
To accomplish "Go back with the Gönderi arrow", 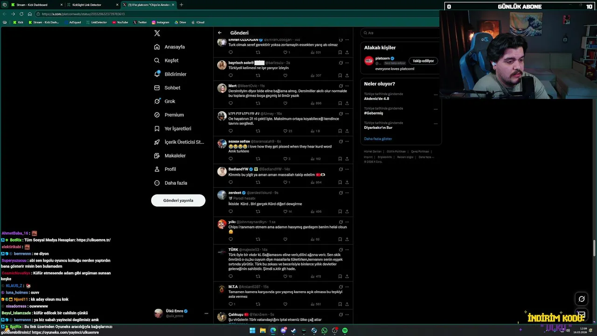I will coord(220,33).
